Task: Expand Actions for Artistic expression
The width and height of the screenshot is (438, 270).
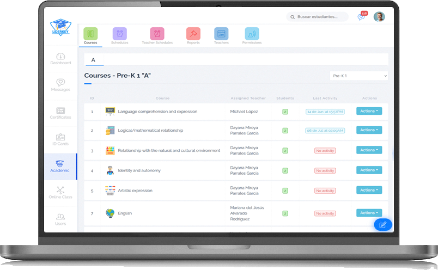Action: (x=369, y=190)
